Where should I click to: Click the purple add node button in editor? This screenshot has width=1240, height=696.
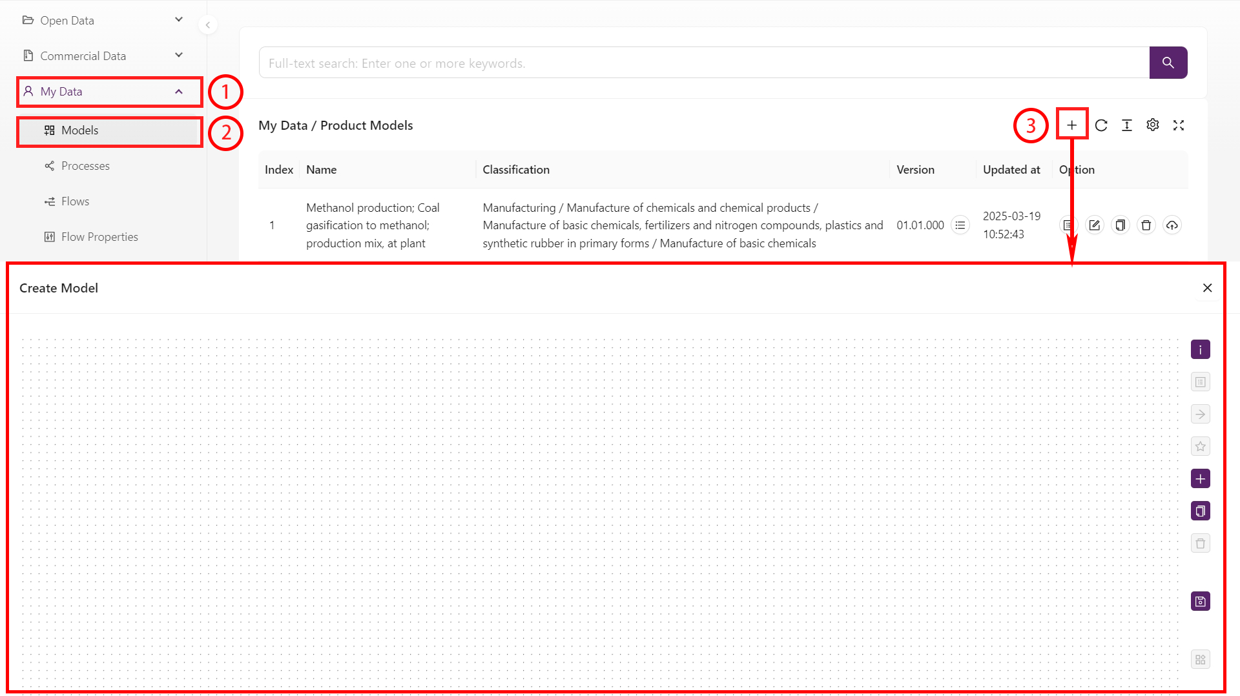click(x=1200, y=479)
